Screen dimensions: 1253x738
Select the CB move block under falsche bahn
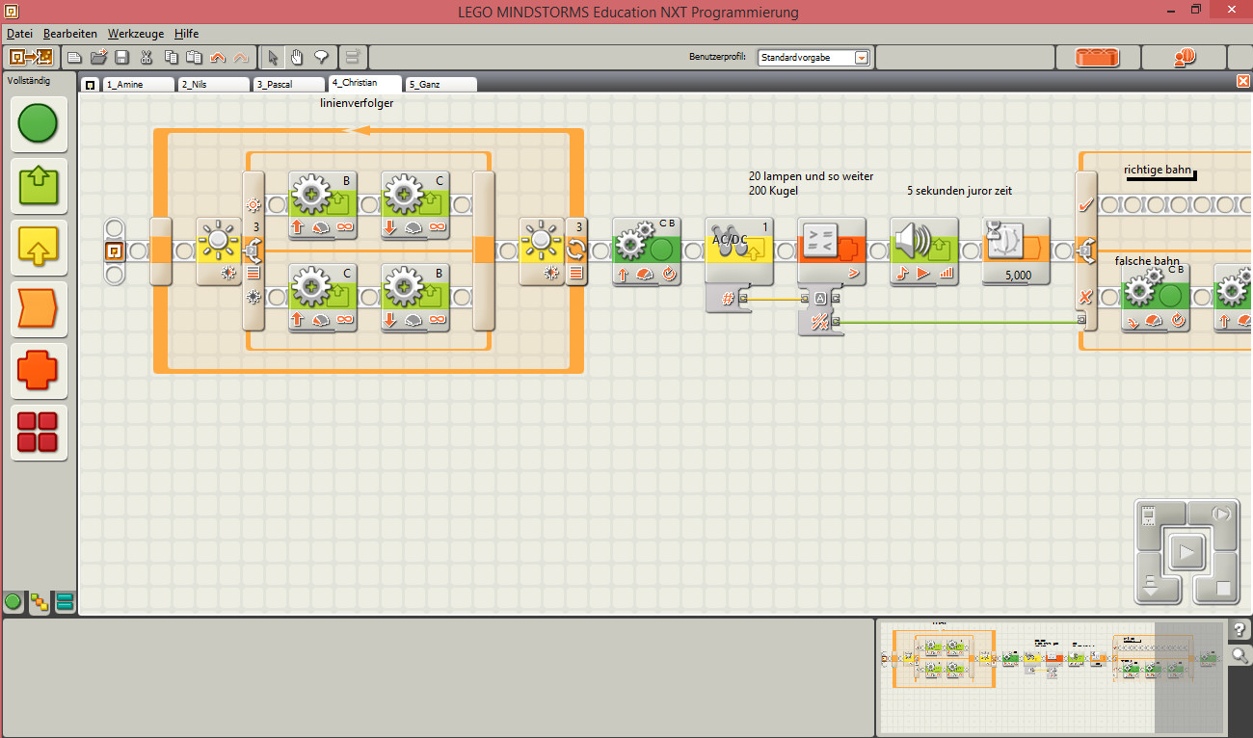[x=1156, y=298]
